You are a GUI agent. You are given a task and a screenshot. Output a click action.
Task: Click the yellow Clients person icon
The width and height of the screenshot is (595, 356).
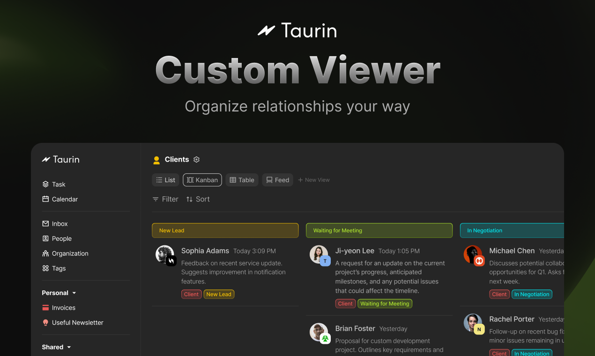[156, 160]
